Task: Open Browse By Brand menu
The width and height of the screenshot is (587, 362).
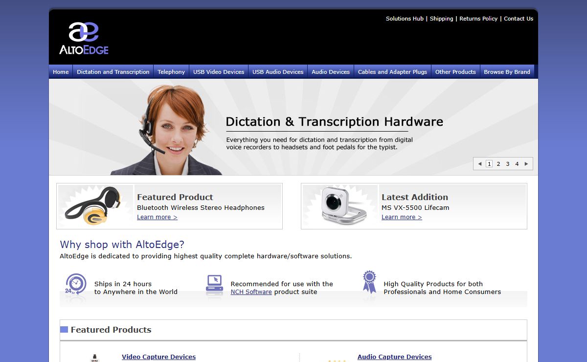Action: [507, 71]
